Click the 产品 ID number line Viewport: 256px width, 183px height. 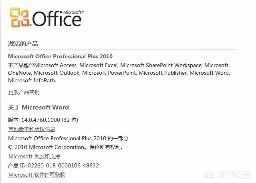(x=53, y=165)
